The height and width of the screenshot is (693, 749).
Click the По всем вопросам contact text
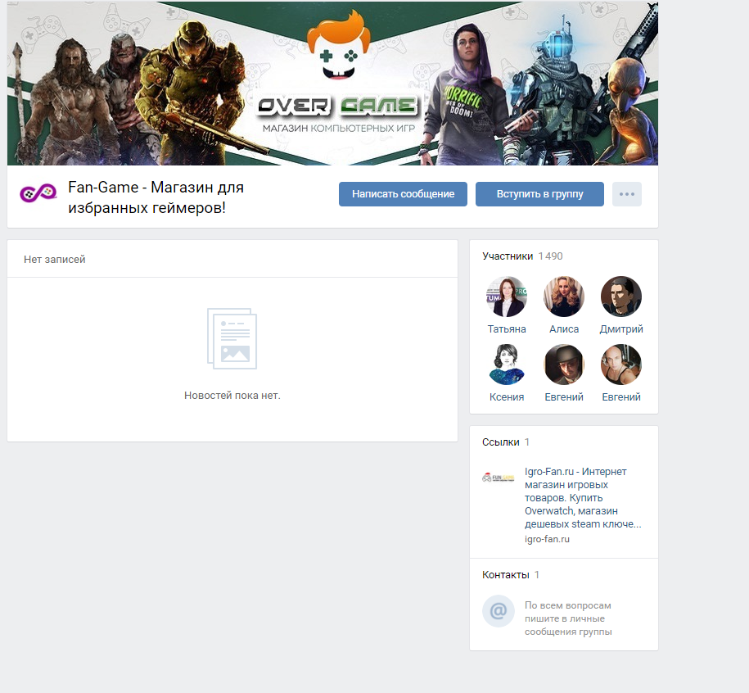568,618
